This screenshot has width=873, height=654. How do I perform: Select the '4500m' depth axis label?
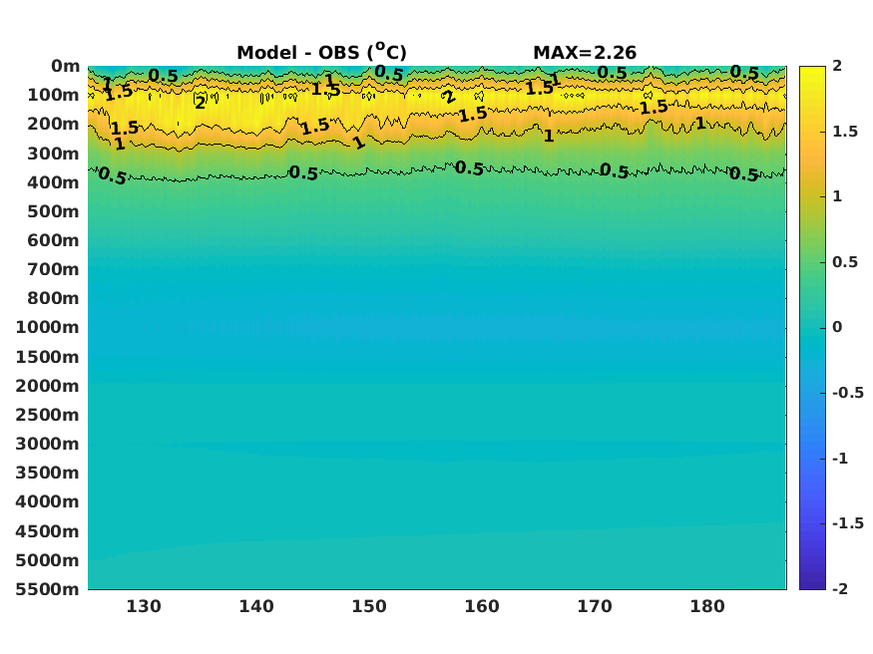pyautogui.click(x=47, y=531)
